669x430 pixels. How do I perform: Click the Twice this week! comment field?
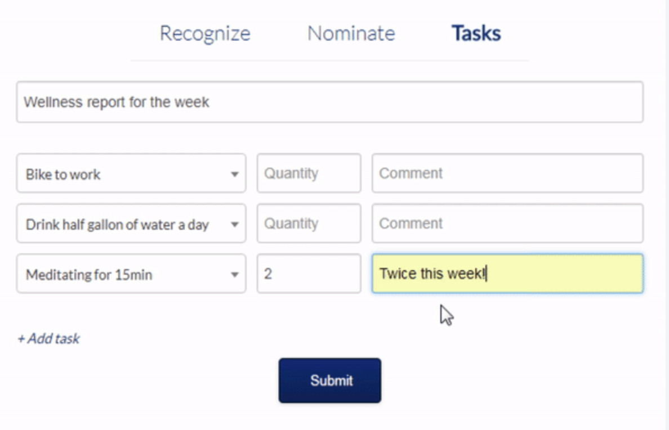click(x=507, y=274)
